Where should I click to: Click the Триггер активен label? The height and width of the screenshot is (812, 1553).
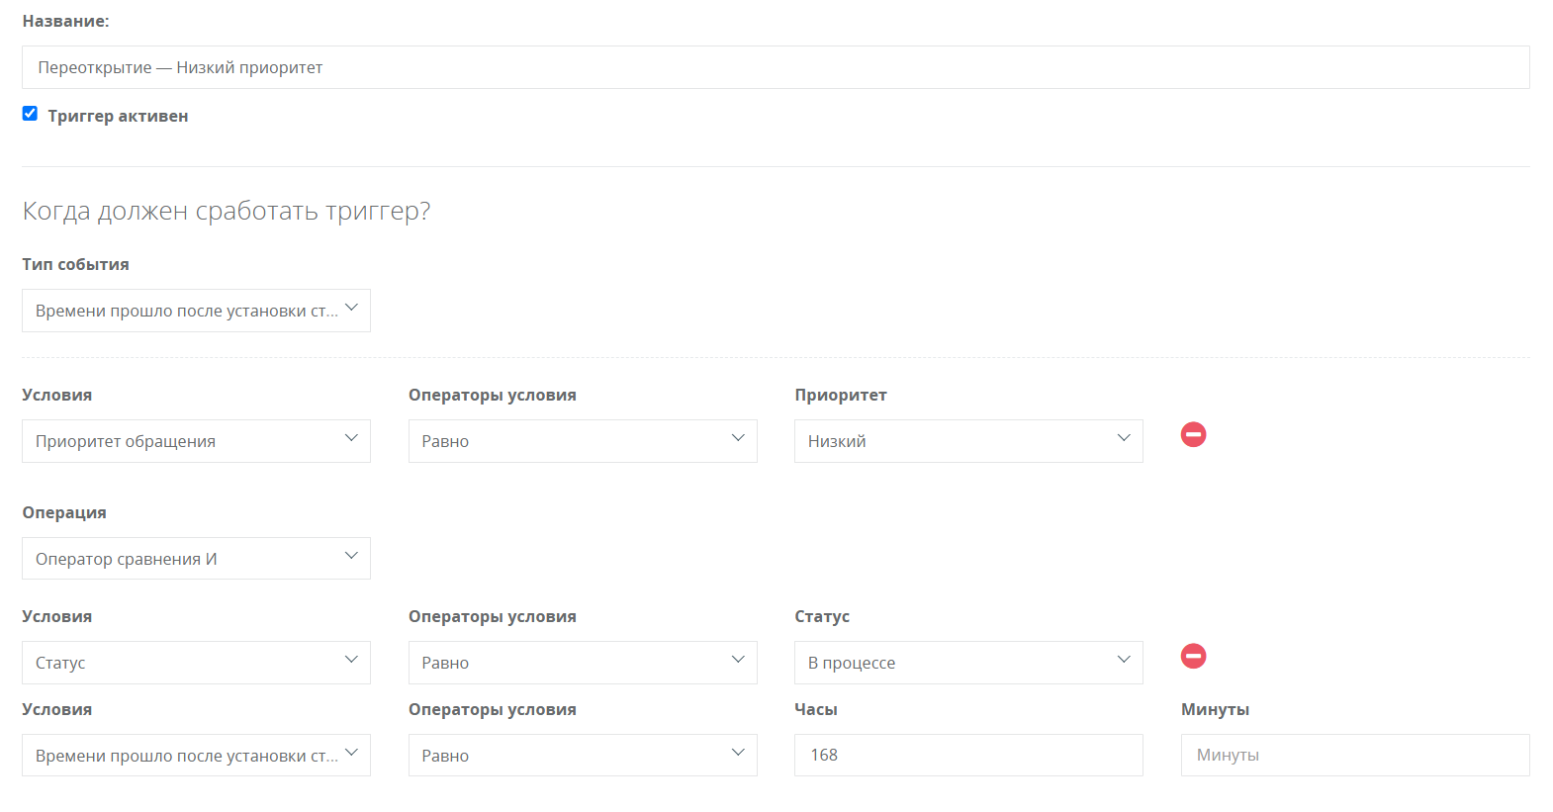[x=118, y=116]
